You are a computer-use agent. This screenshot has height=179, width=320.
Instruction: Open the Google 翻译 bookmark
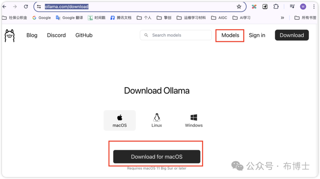[x=69, y=18]
